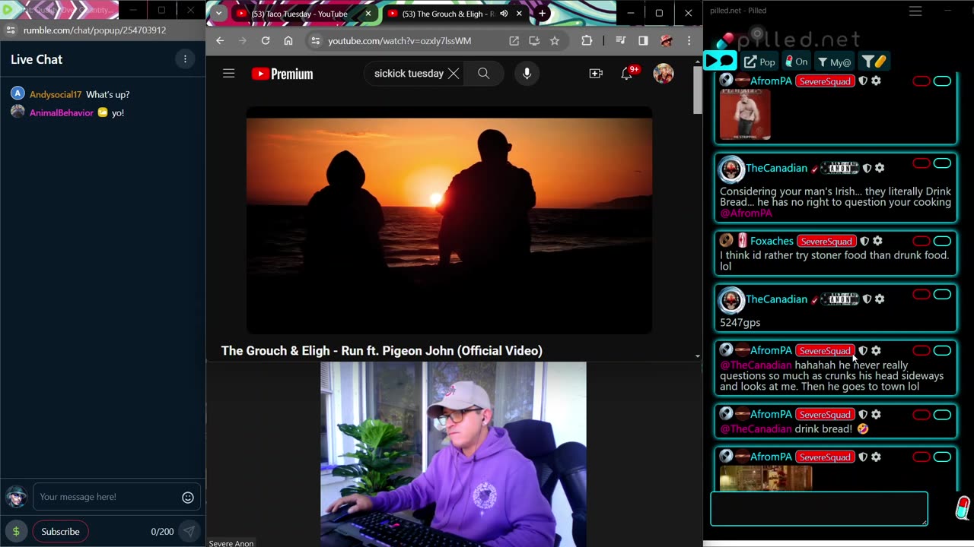Open Chrome tab search dropdown chevron
Screen dimensions: 974x547
pos(218,14)
